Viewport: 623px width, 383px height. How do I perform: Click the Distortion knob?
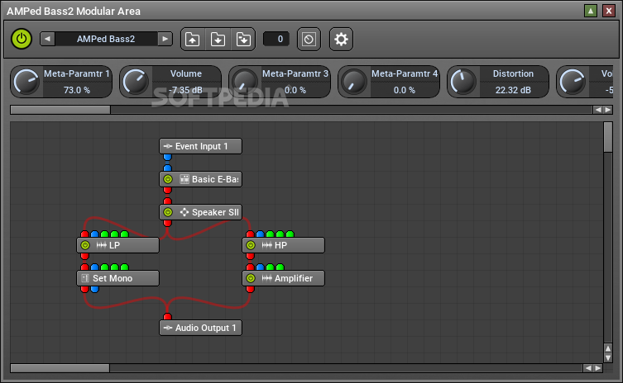pos(463,82)
